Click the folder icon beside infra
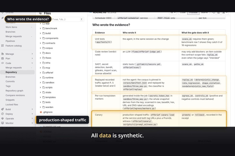The height and width of the screenshot is (156, 235). (x=44, y=63)
